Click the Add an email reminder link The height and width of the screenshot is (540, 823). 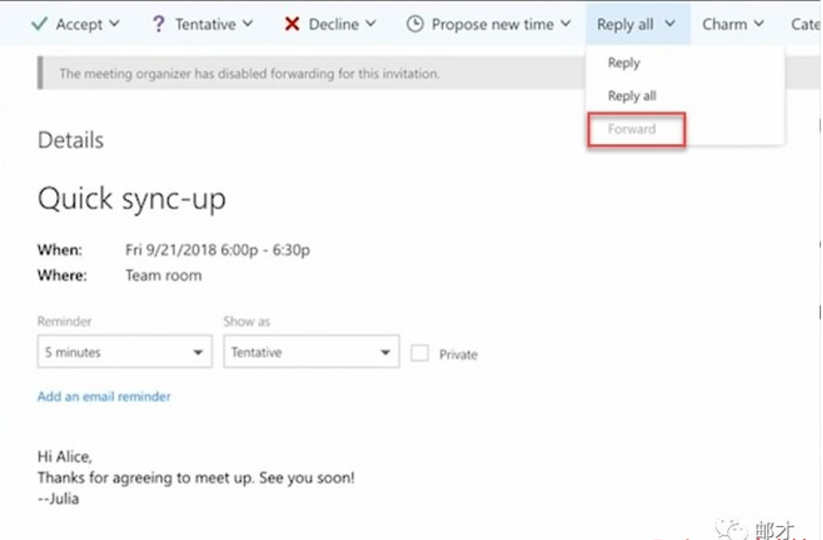pyautogui.click(x=103, y=397)
